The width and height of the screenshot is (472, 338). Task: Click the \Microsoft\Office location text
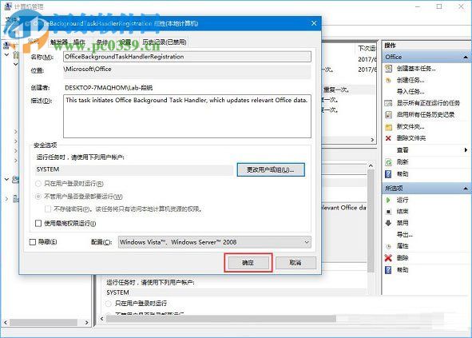[x=88, y=69]
